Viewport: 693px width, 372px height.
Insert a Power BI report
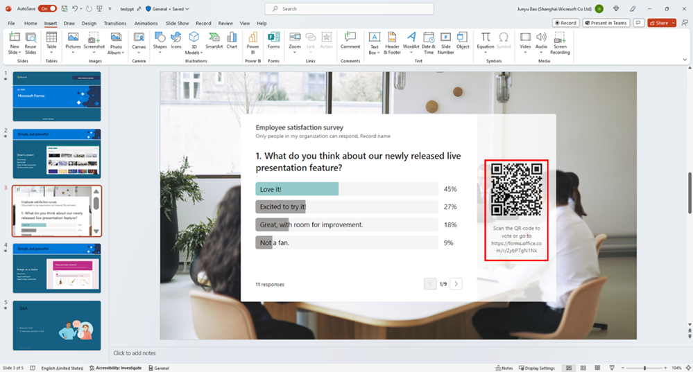tap(253, 43)
